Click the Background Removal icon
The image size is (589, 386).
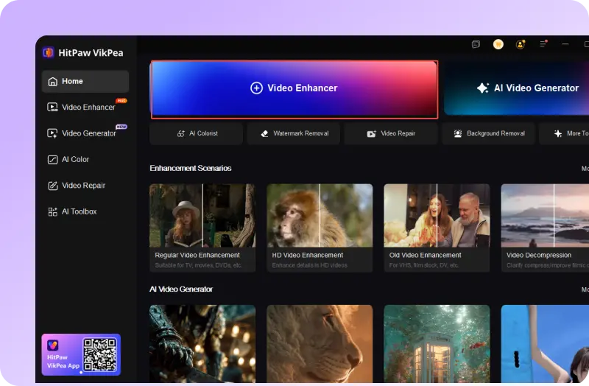click(457, 133)
